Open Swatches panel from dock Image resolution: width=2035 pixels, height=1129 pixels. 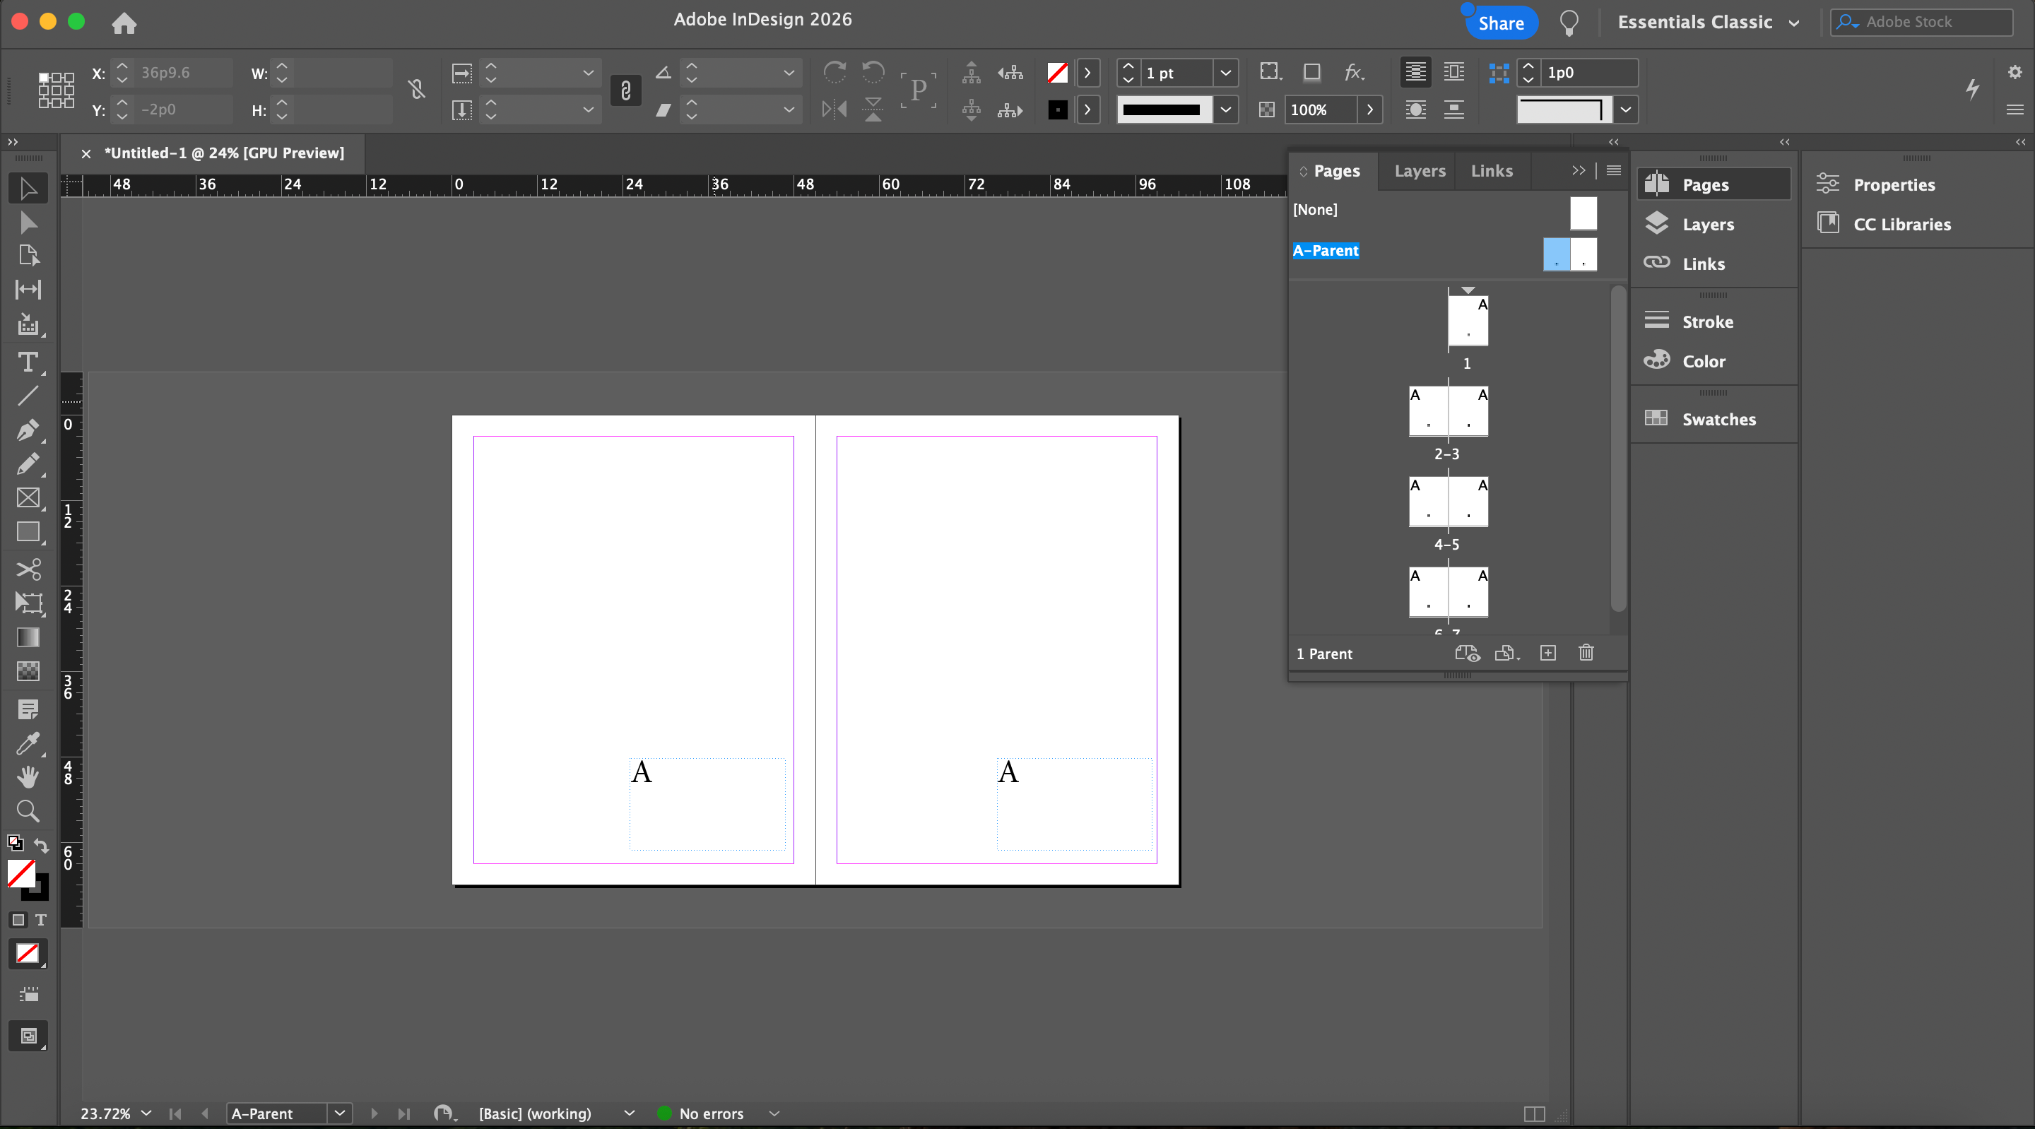pos(1718,419)
